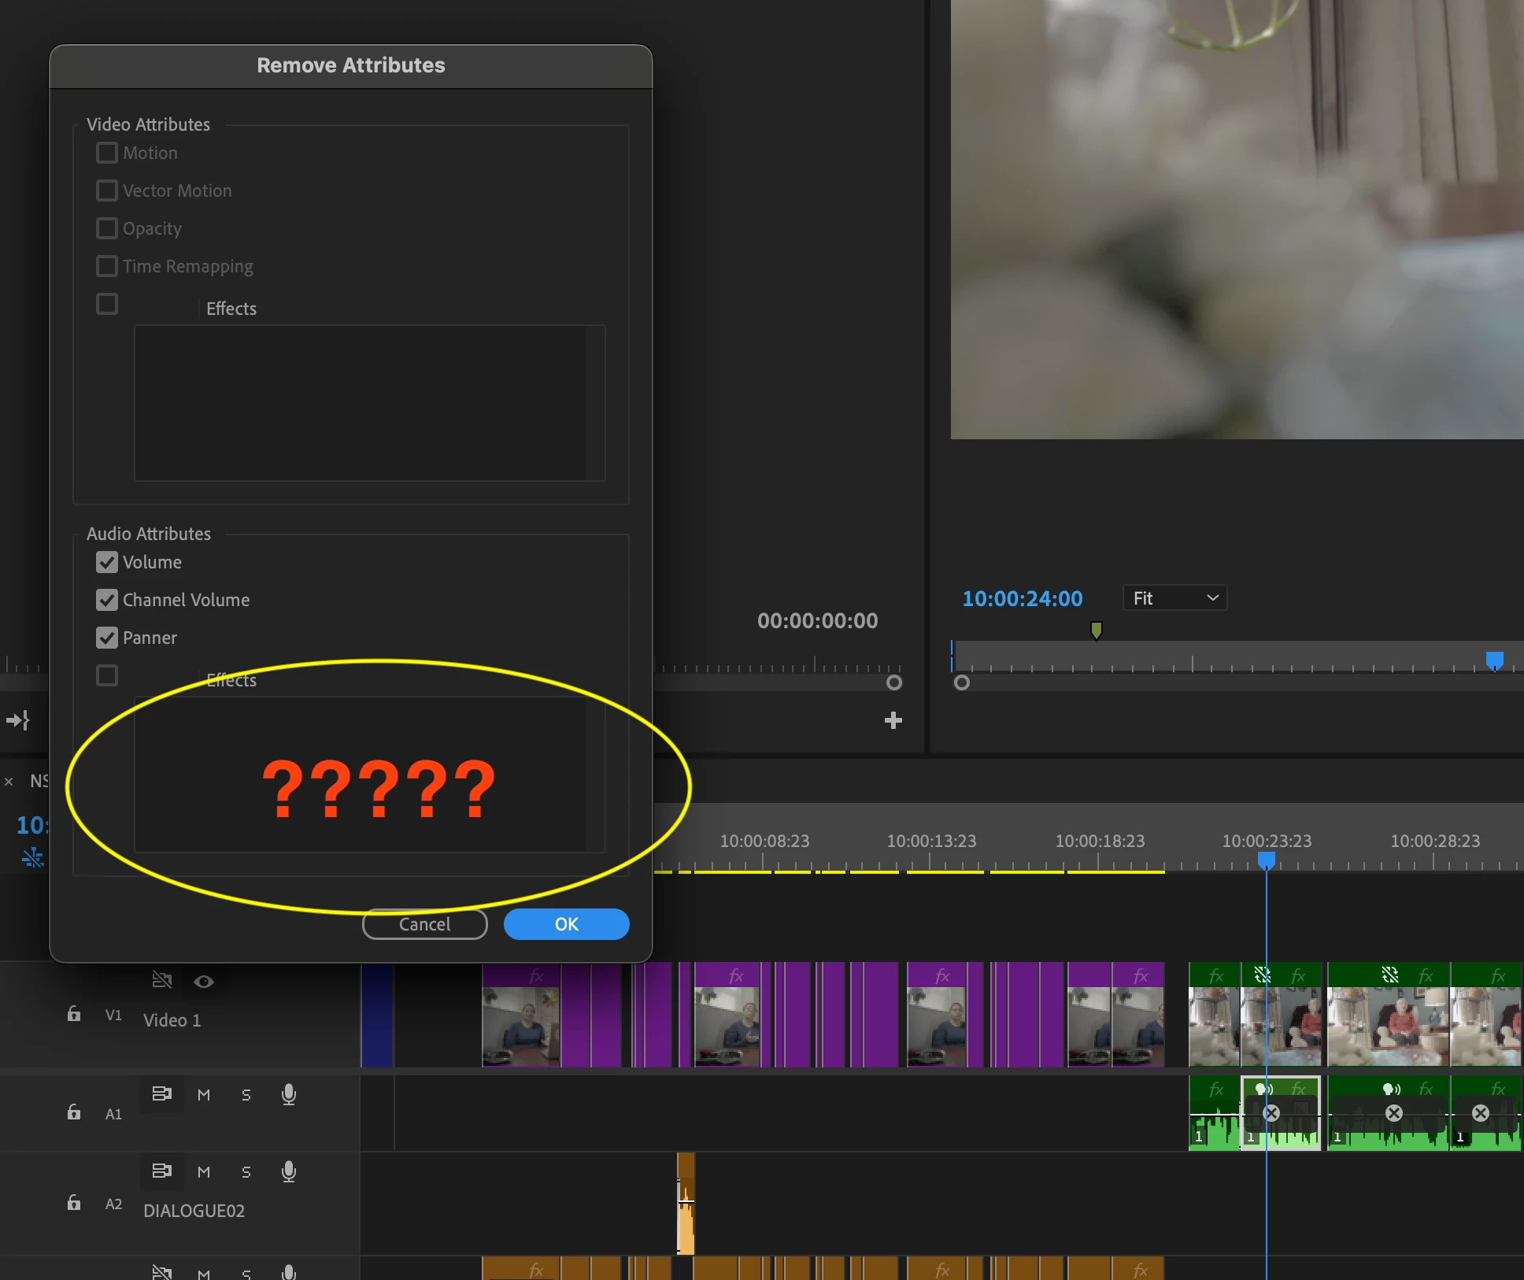Uncheck the Volume audio attribute
This screenshot has height=1280, width=1524.
(107, 562)
